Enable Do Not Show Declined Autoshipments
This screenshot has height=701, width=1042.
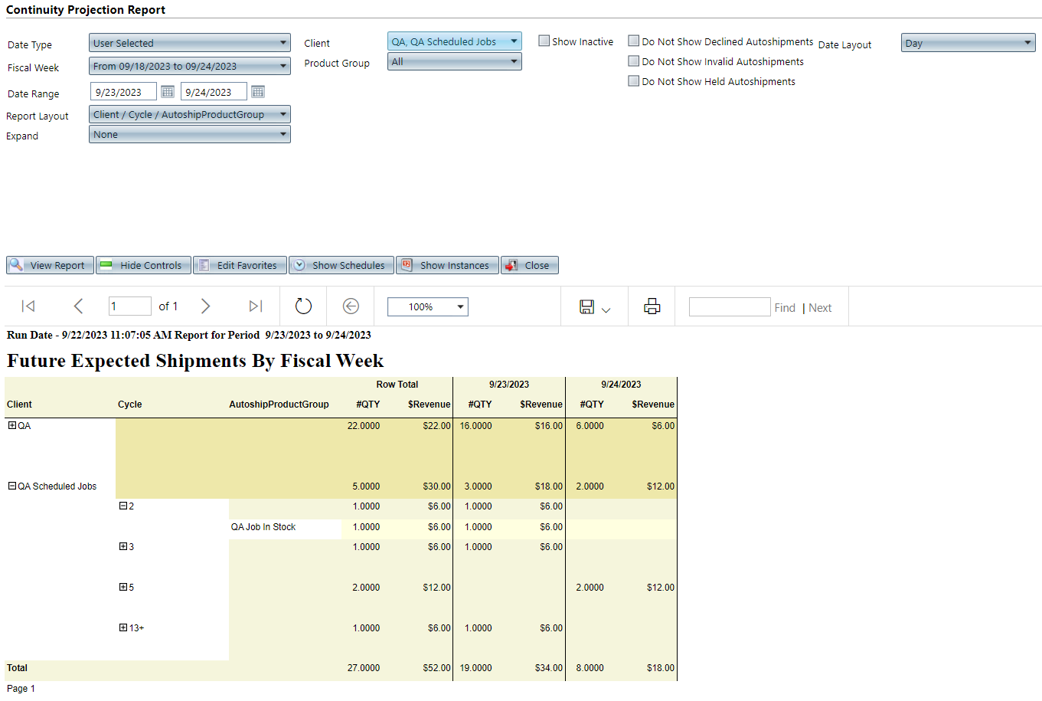(x=634, y=41)
